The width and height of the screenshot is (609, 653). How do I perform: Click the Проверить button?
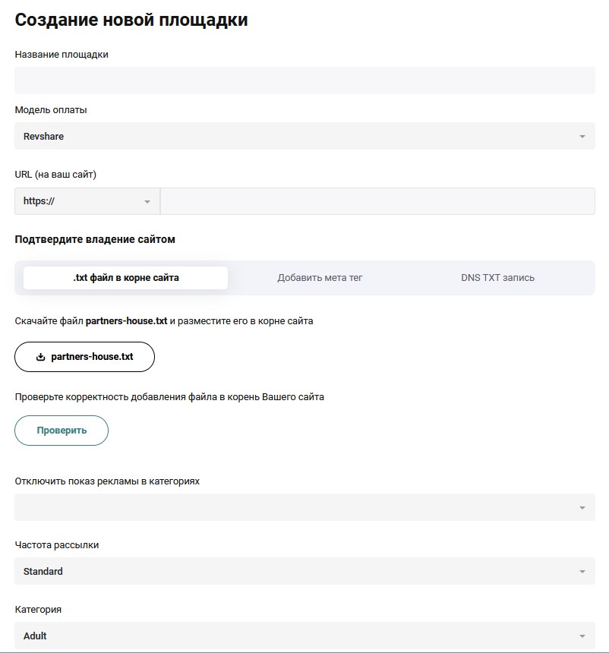pyautogui.click(x=62, y=431)
